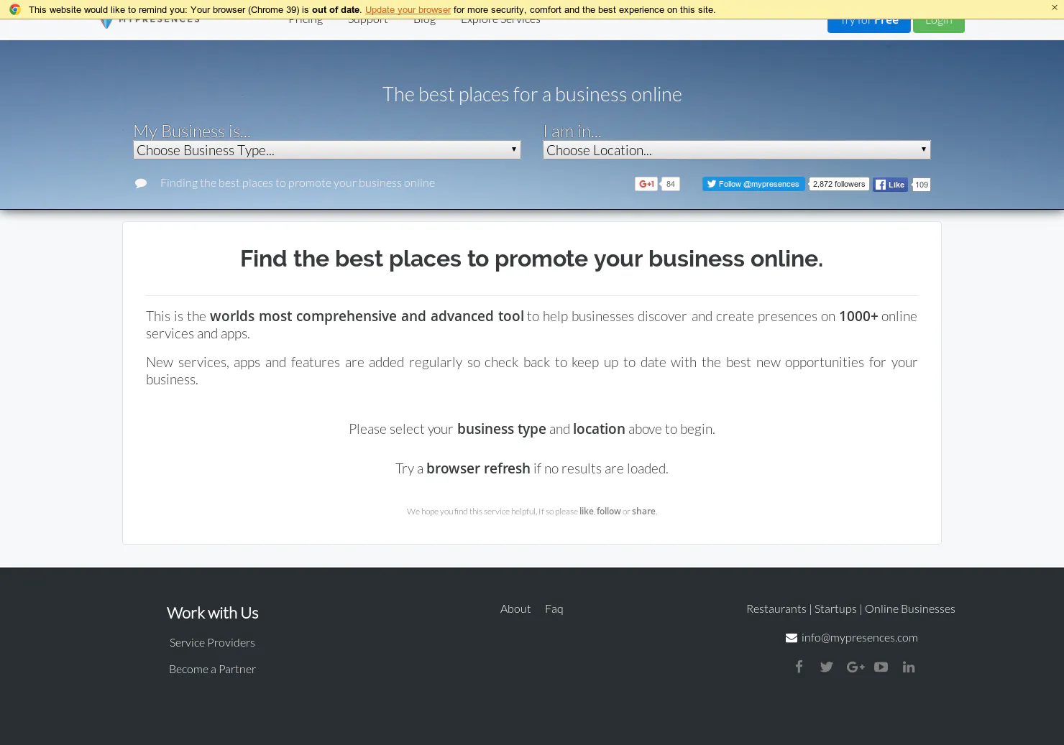
Task: Click the Facebook like count 109
Action: coord(922,185)
